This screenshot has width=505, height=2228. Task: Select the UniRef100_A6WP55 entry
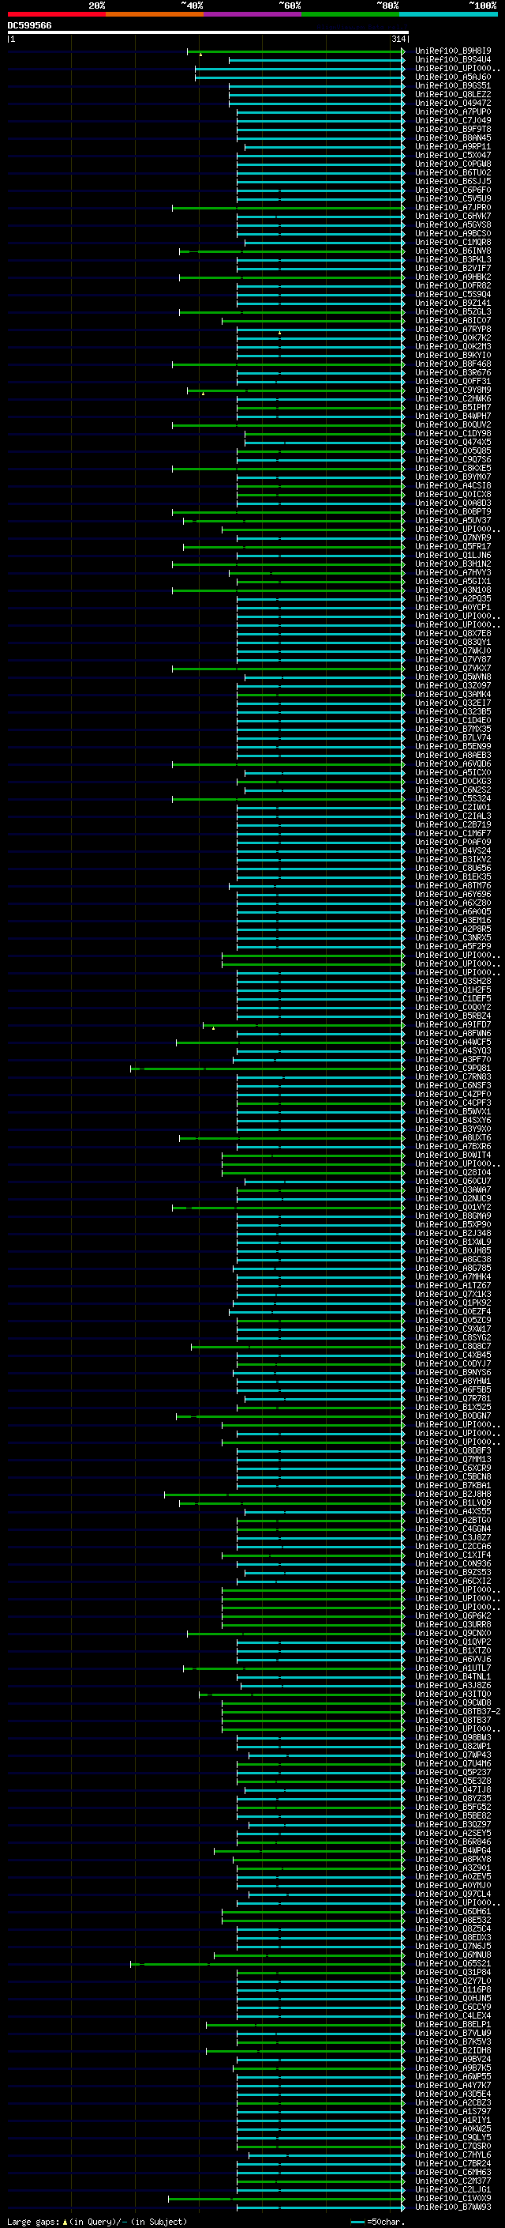(452, 2075)
